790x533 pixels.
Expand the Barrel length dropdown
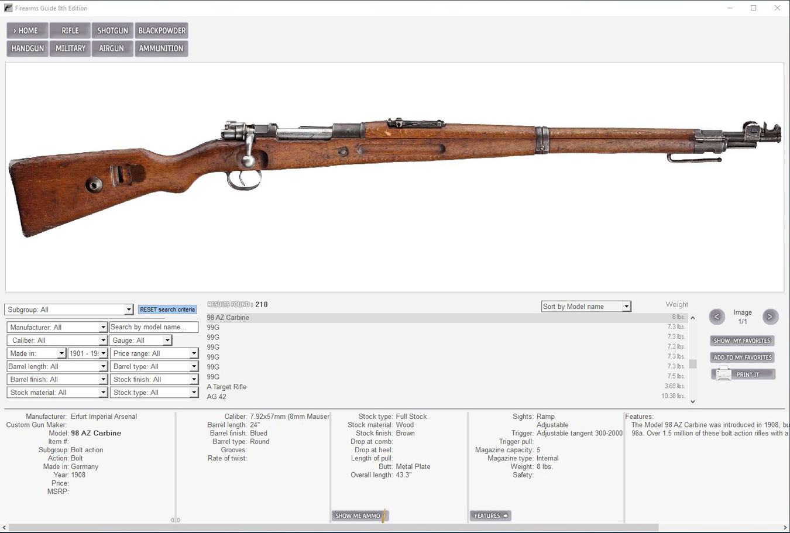click(103, 366)
